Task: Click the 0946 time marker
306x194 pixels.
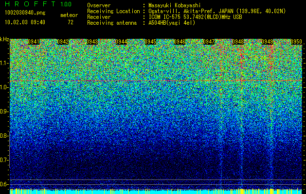Action: (x=180, y=42)
